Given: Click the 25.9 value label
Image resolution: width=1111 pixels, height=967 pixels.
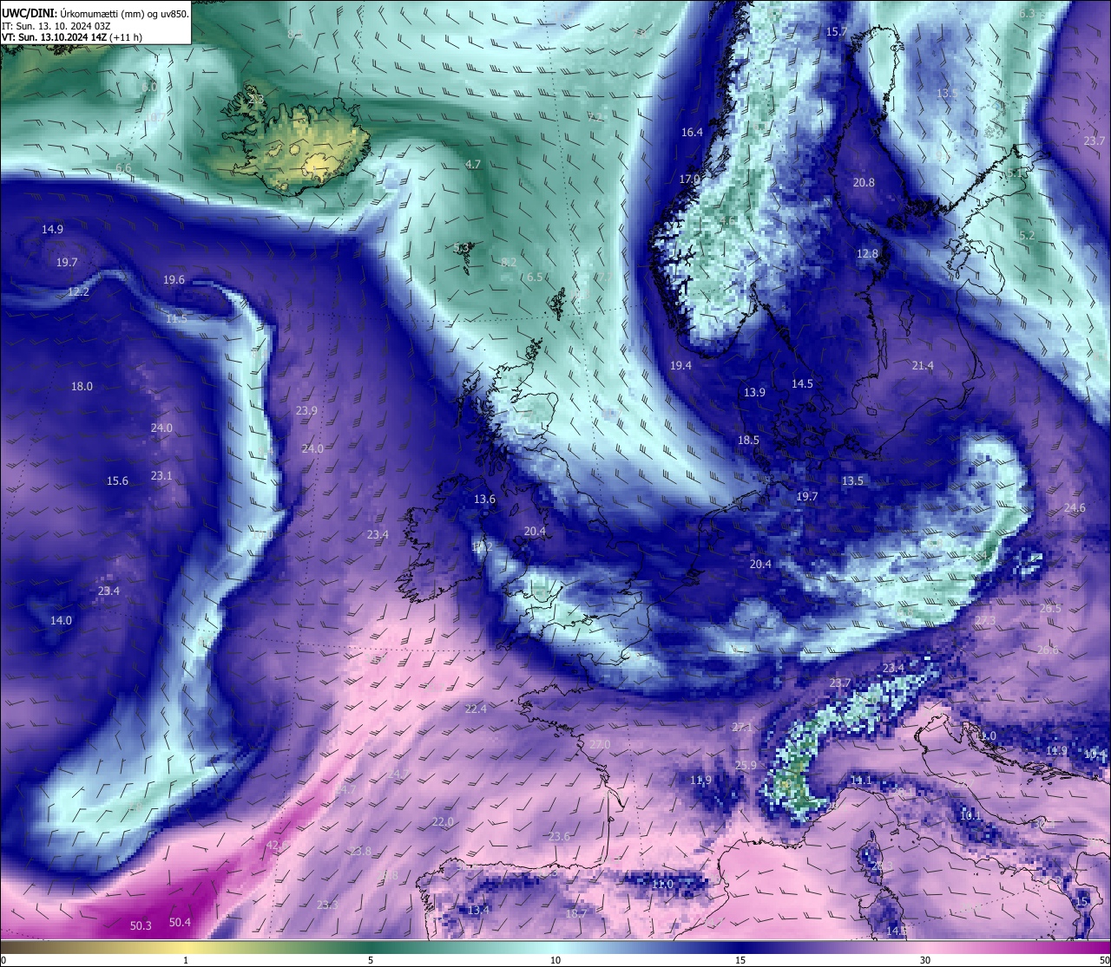Looking at the screenshot, I should pyautogui.click(x=746, y=765).
